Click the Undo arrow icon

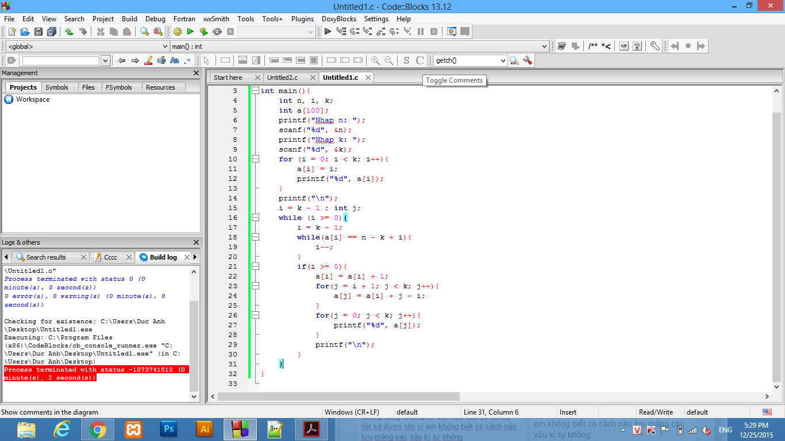click(x=69, y=32)
